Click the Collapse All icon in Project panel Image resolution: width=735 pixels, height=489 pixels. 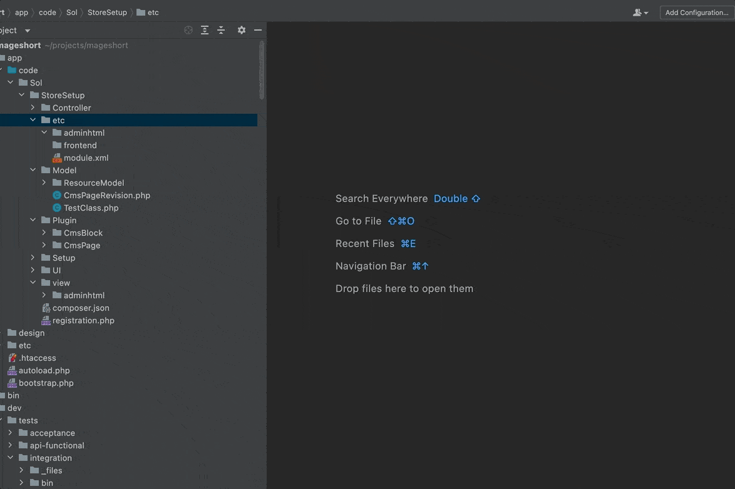[221, 30]
